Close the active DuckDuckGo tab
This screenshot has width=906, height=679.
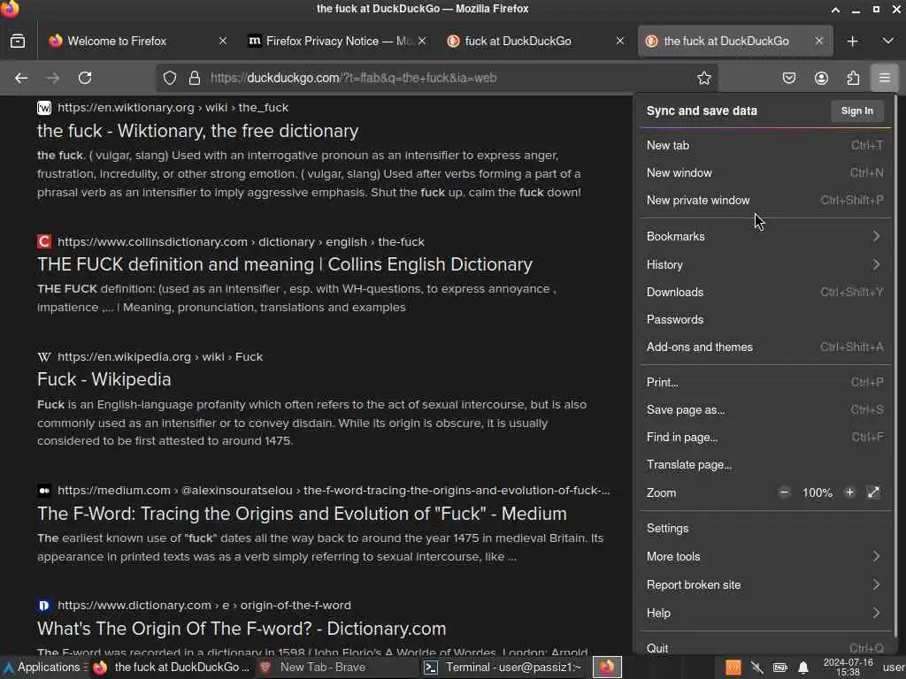[x=818, y=41]
